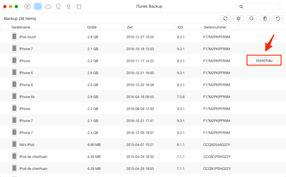Click the 6.39 MB size cell
Image resolution: width=286 pixels, height=177 pixels.
[94, 169]
